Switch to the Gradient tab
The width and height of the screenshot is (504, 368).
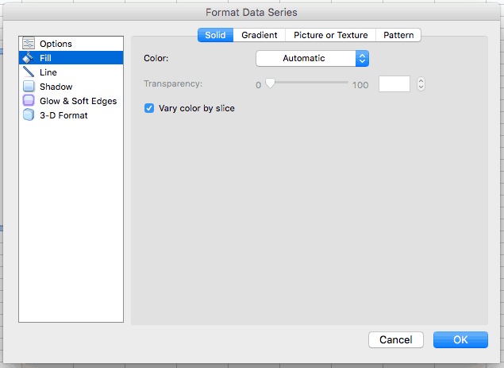coord(260,35)
